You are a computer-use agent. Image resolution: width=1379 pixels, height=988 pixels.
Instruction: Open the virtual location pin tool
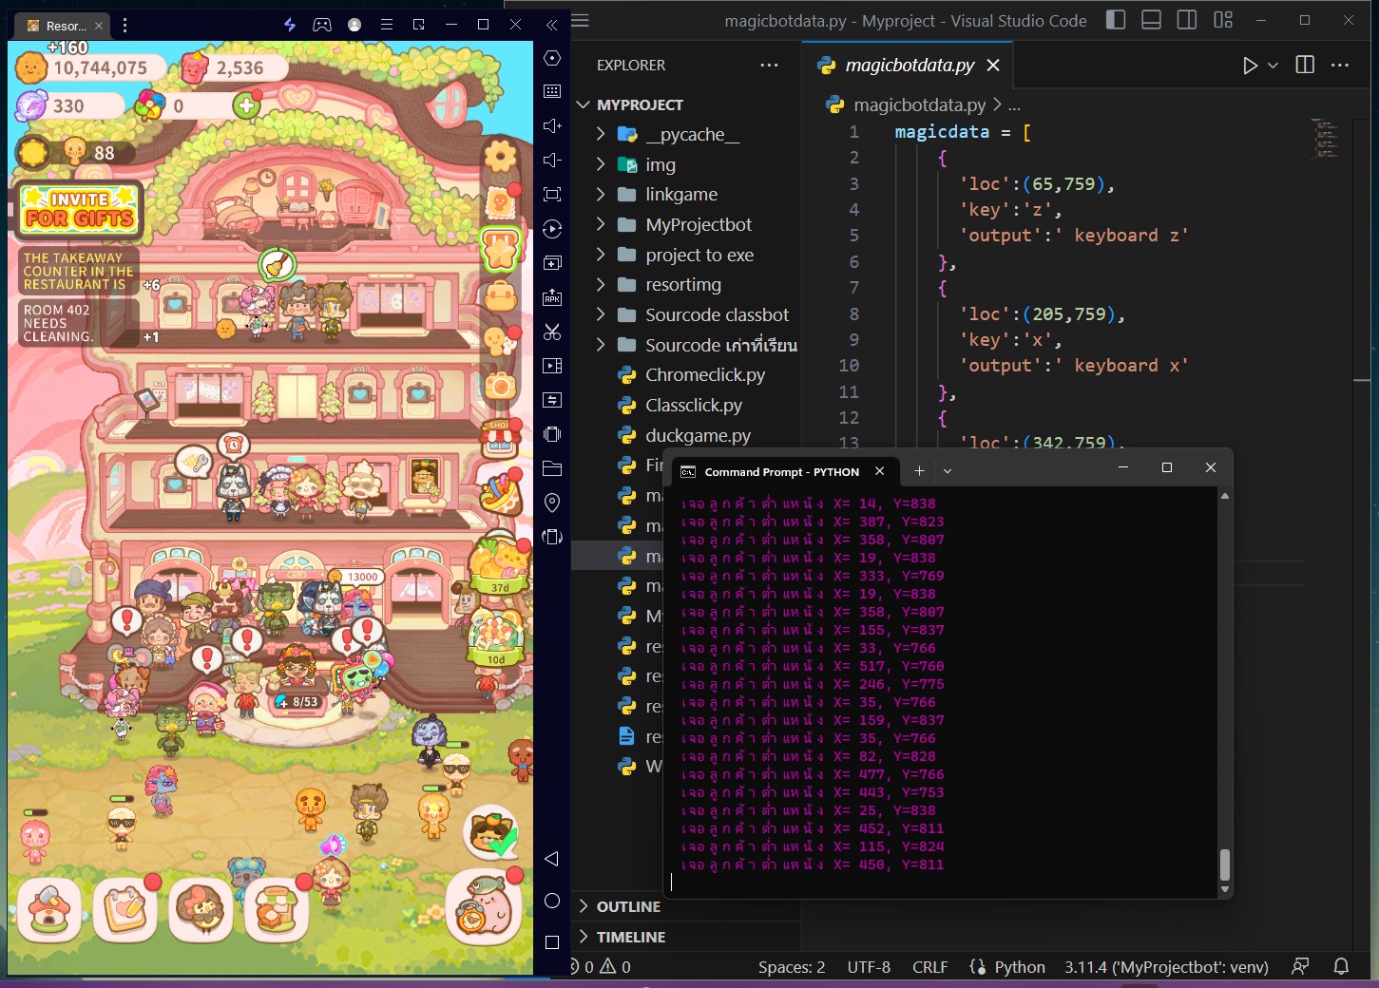point(552,503)
